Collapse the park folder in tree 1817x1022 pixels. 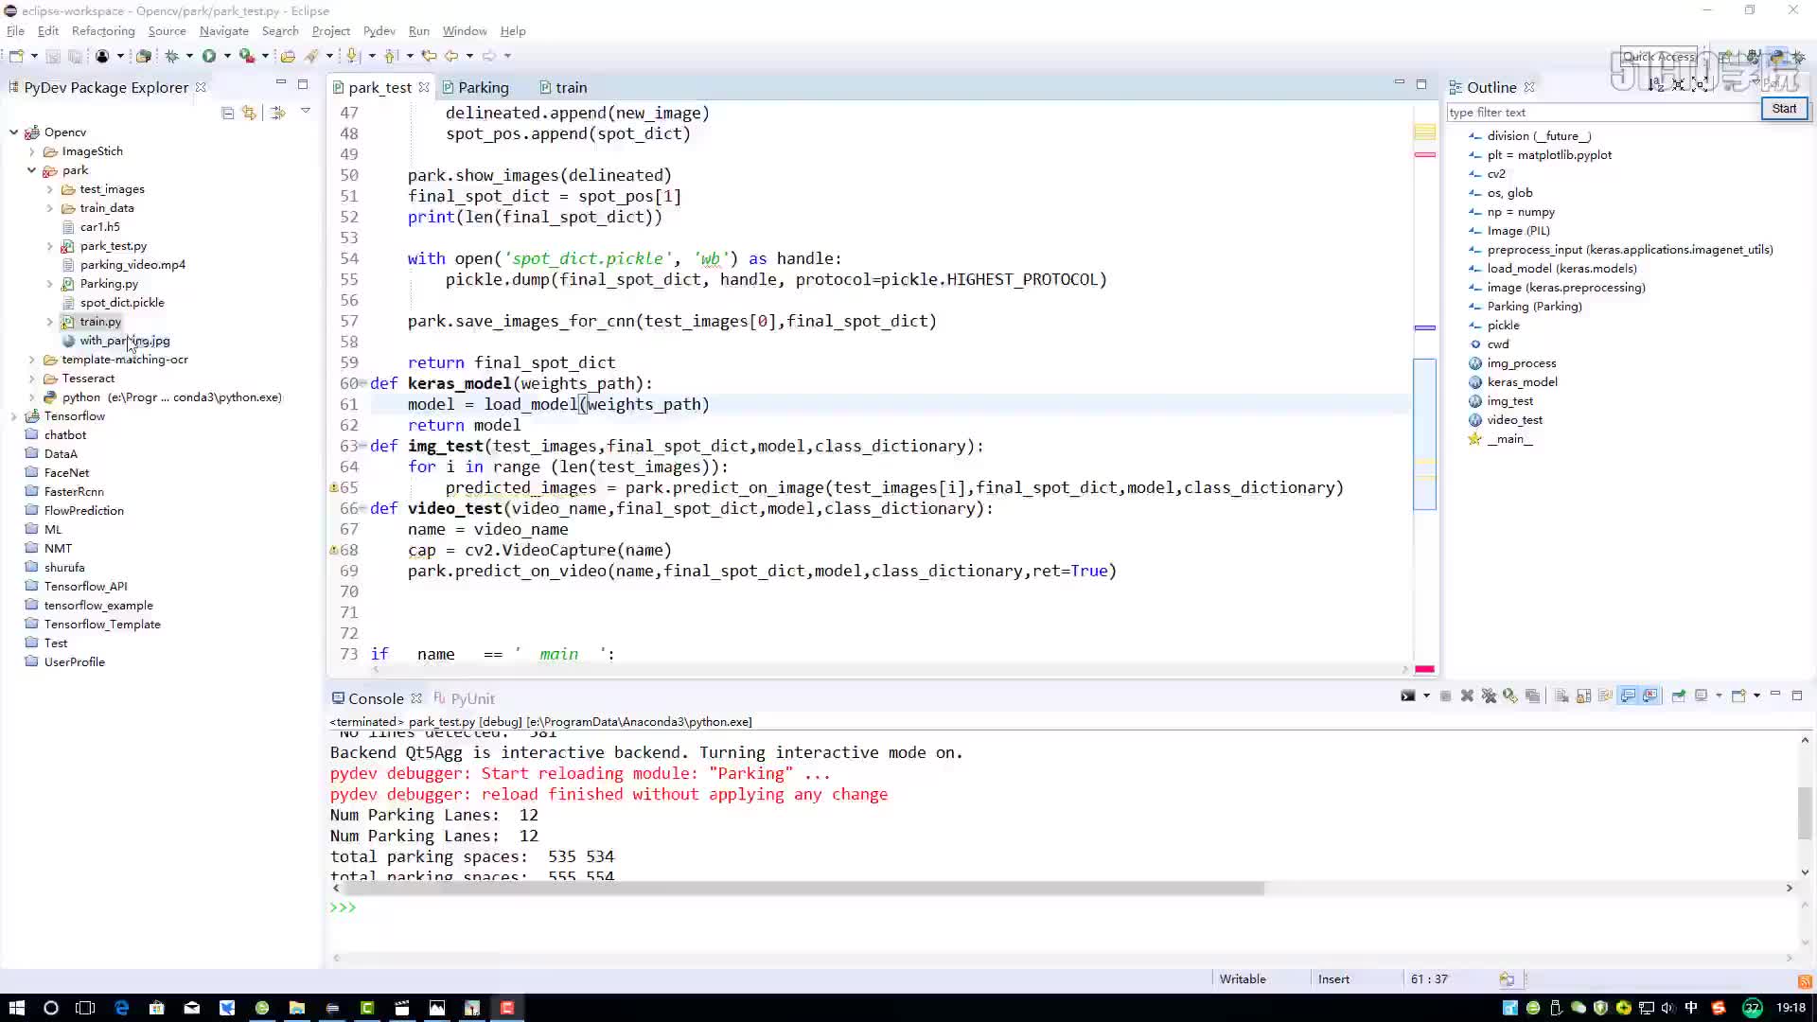[32, 170]
